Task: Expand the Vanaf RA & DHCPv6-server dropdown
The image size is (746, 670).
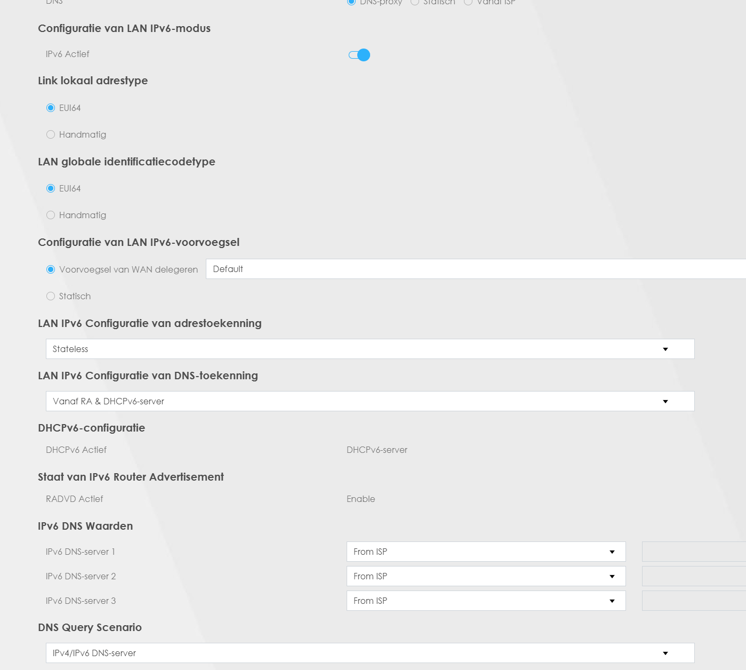Action: click(x=370, y=401)
